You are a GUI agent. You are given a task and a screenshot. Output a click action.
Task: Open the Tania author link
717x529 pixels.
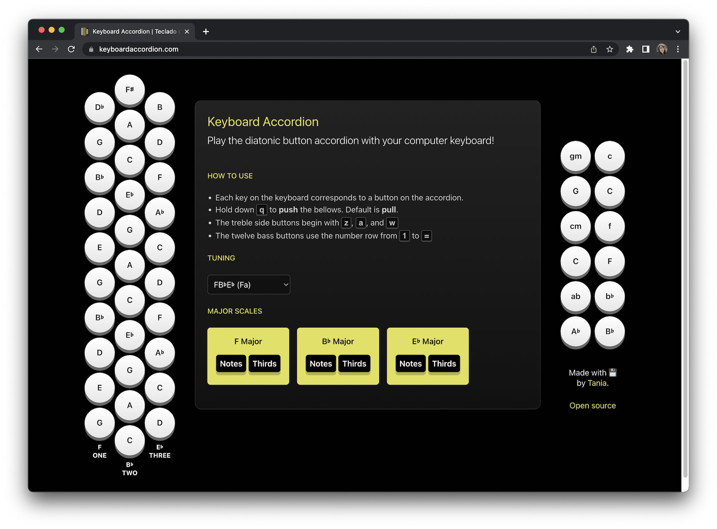(597, 383)
